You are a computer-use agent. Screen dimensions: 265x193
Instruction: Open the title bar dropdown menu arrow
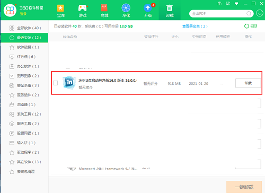(236, 4)
